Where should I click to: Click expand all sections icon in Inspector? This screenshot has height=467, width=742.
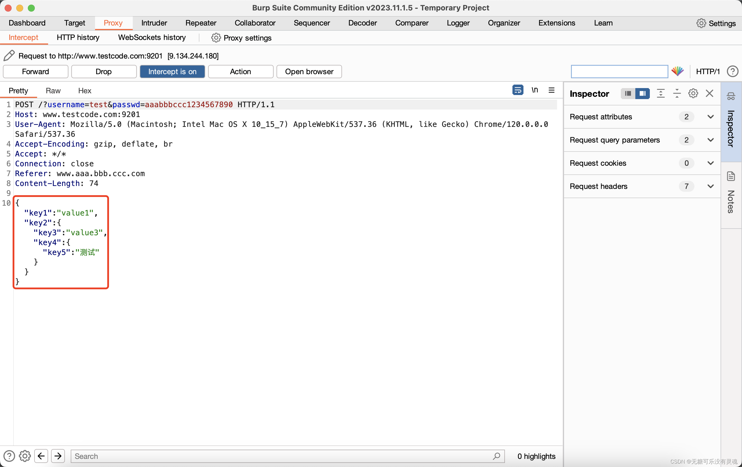tap(661, 93)
